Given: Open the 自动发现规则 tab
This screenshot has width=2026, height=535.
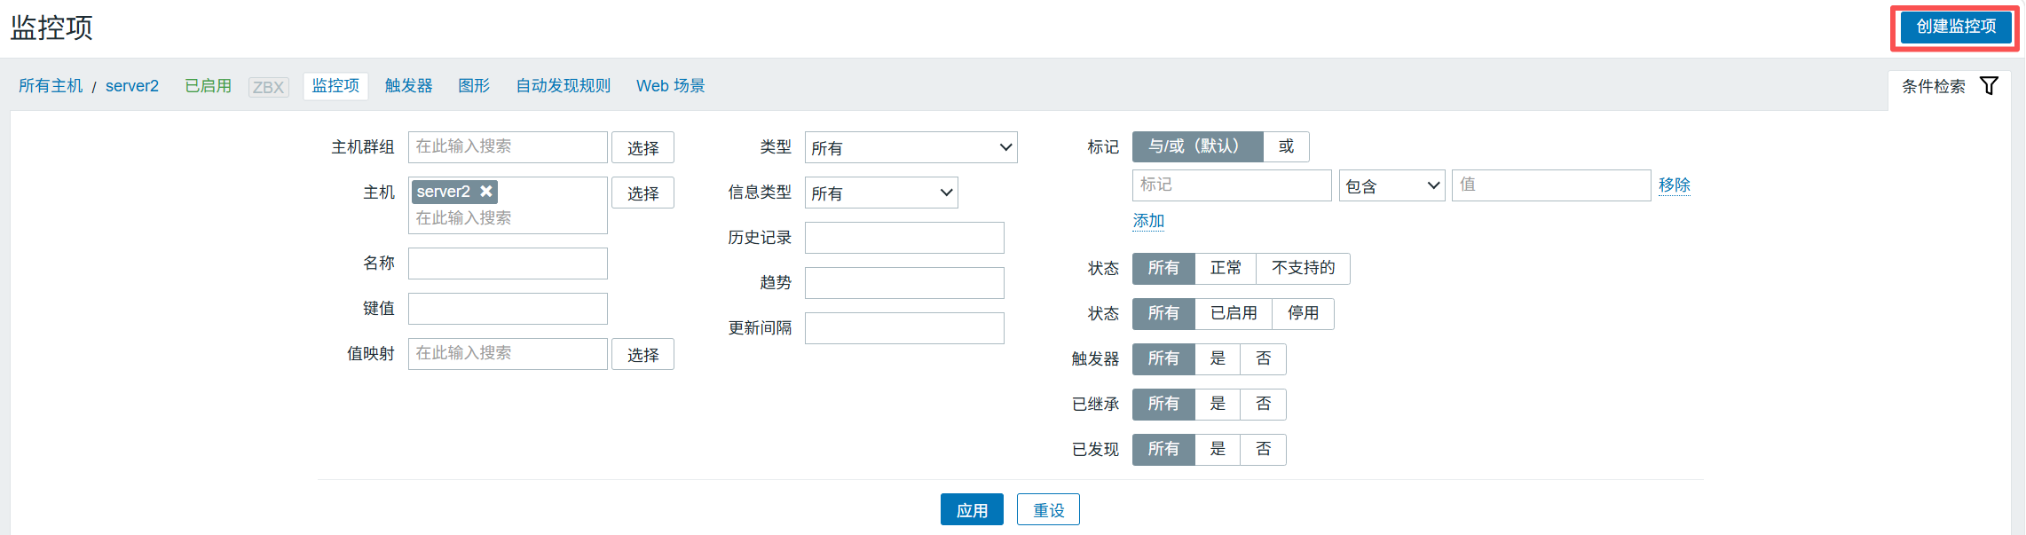Looking at the screenshot, I should 564,86.
